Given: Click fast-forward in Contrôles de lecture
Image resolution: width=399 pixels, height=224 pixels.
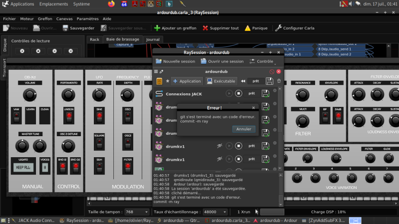Looking at the screenshot, I should 70,51.
